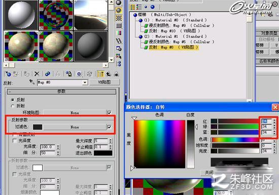Click the dark 过滤色 color swatch

pyautogui.click(x=38, y=127)
